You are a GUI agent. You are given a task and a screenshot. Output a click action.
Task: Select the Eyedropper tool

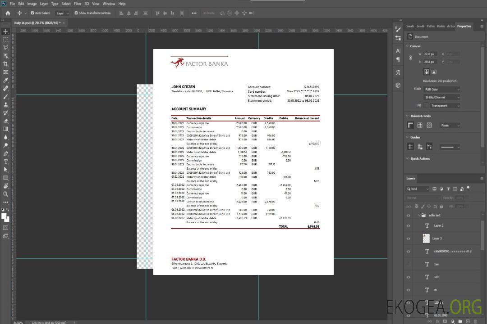(x=5, y=80)
